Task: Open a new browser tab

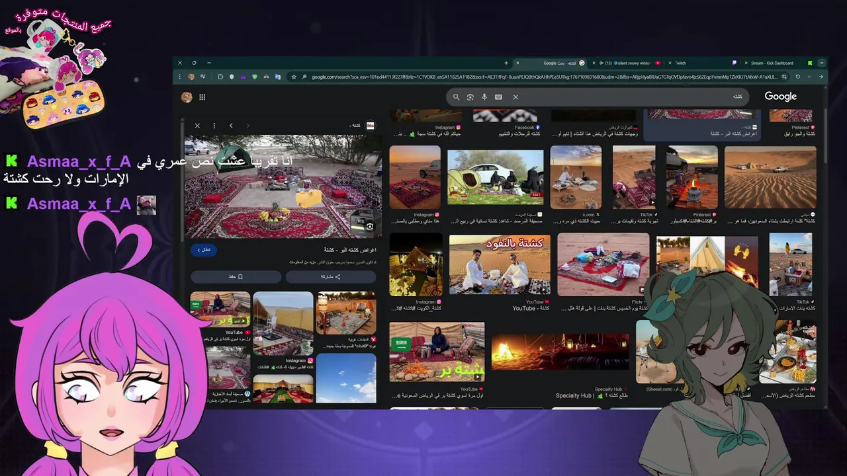Action: (506, 63)
